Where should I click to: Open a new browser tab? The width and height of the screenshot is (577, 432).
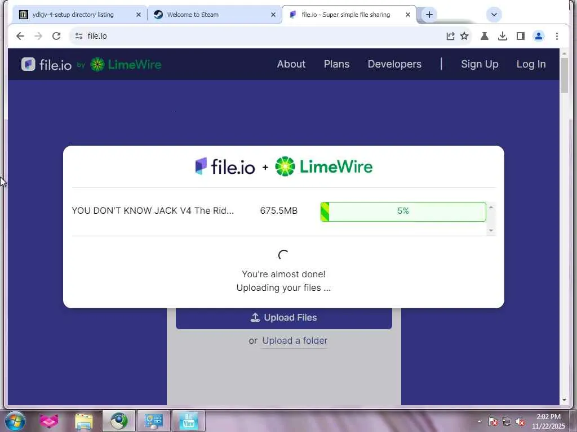coord(429,15)
